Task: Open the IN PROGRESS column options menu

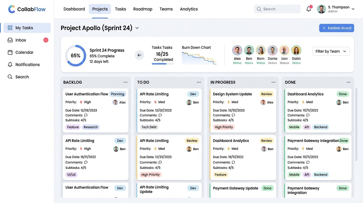Action: tap(273, 82)
